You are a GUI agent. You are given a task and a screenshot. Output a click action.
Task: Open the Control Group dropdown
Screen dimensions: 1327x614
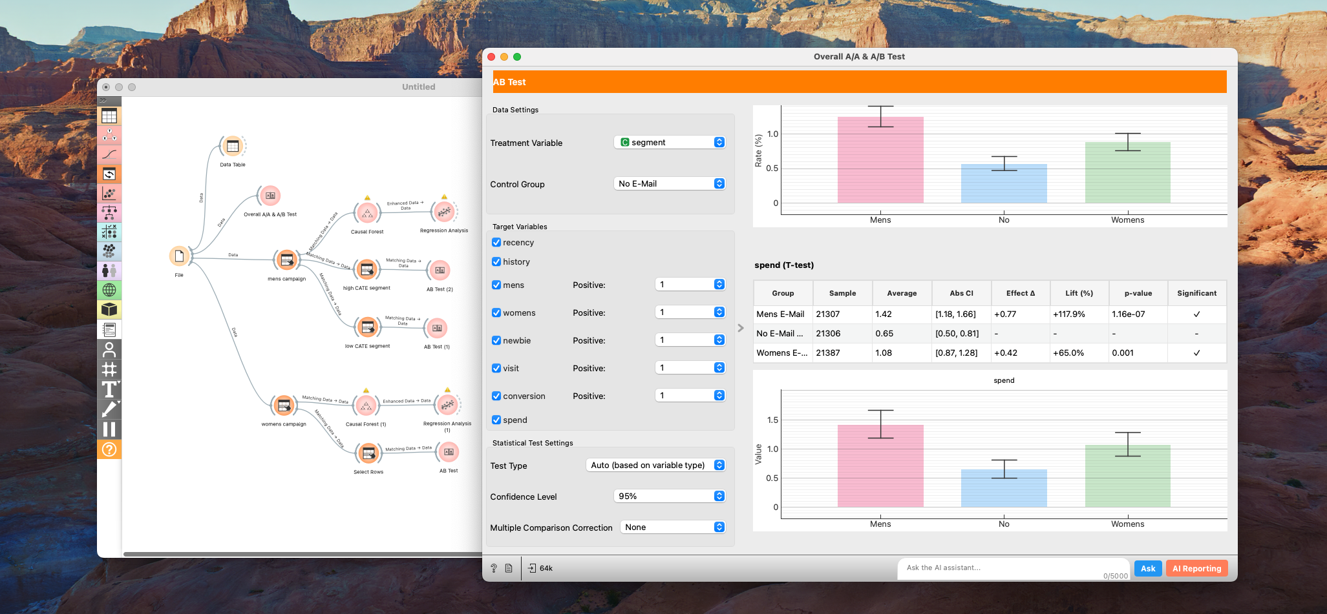(670, 184)
